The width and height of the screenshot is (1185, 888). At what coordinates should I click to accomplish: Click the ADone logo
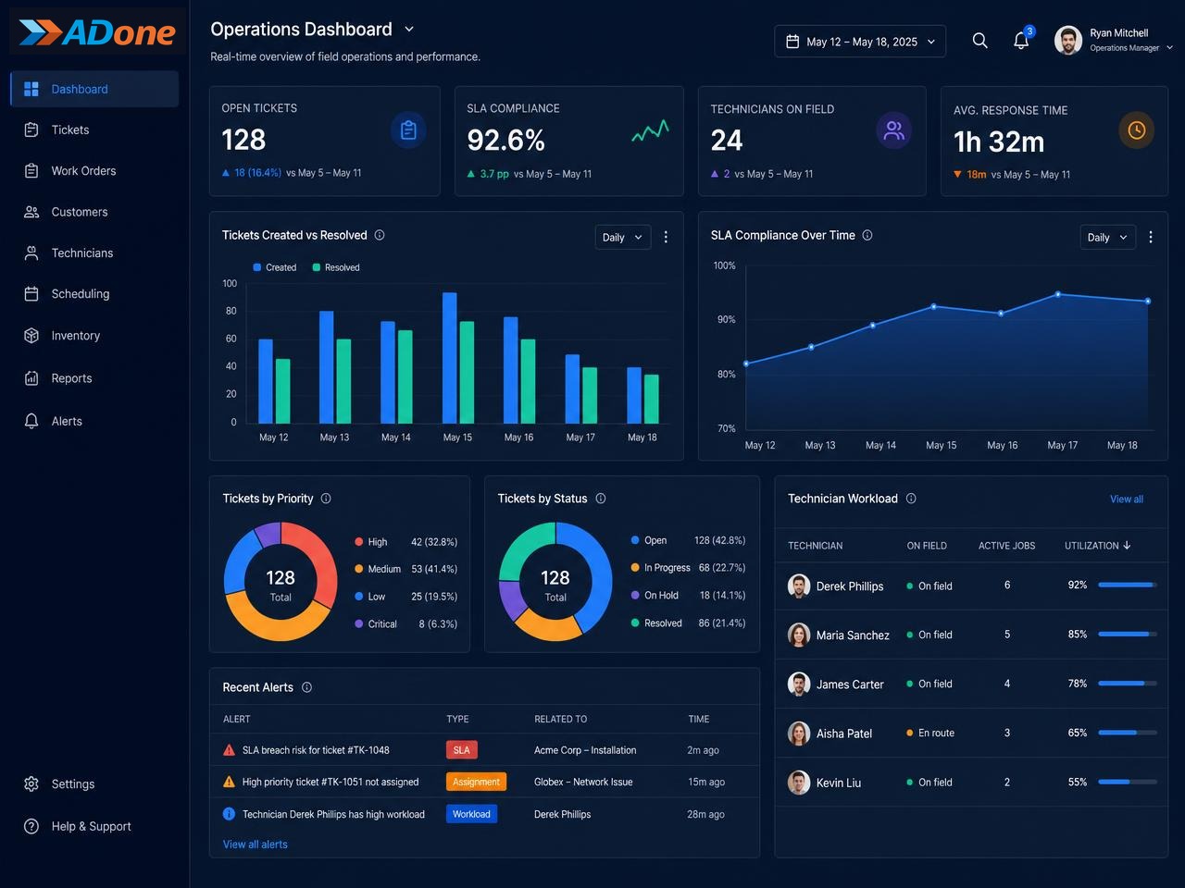(x=97, y=32)
